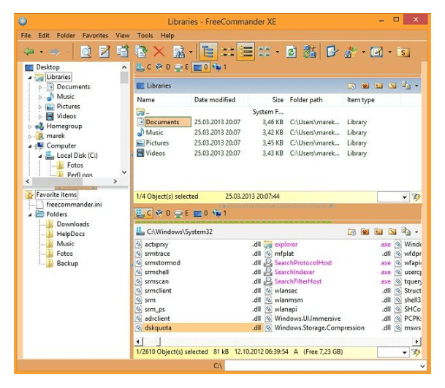Screen dimensions: 445x388
Task: Collapse the Libraries tree node
Action: (x=30, y=77)
